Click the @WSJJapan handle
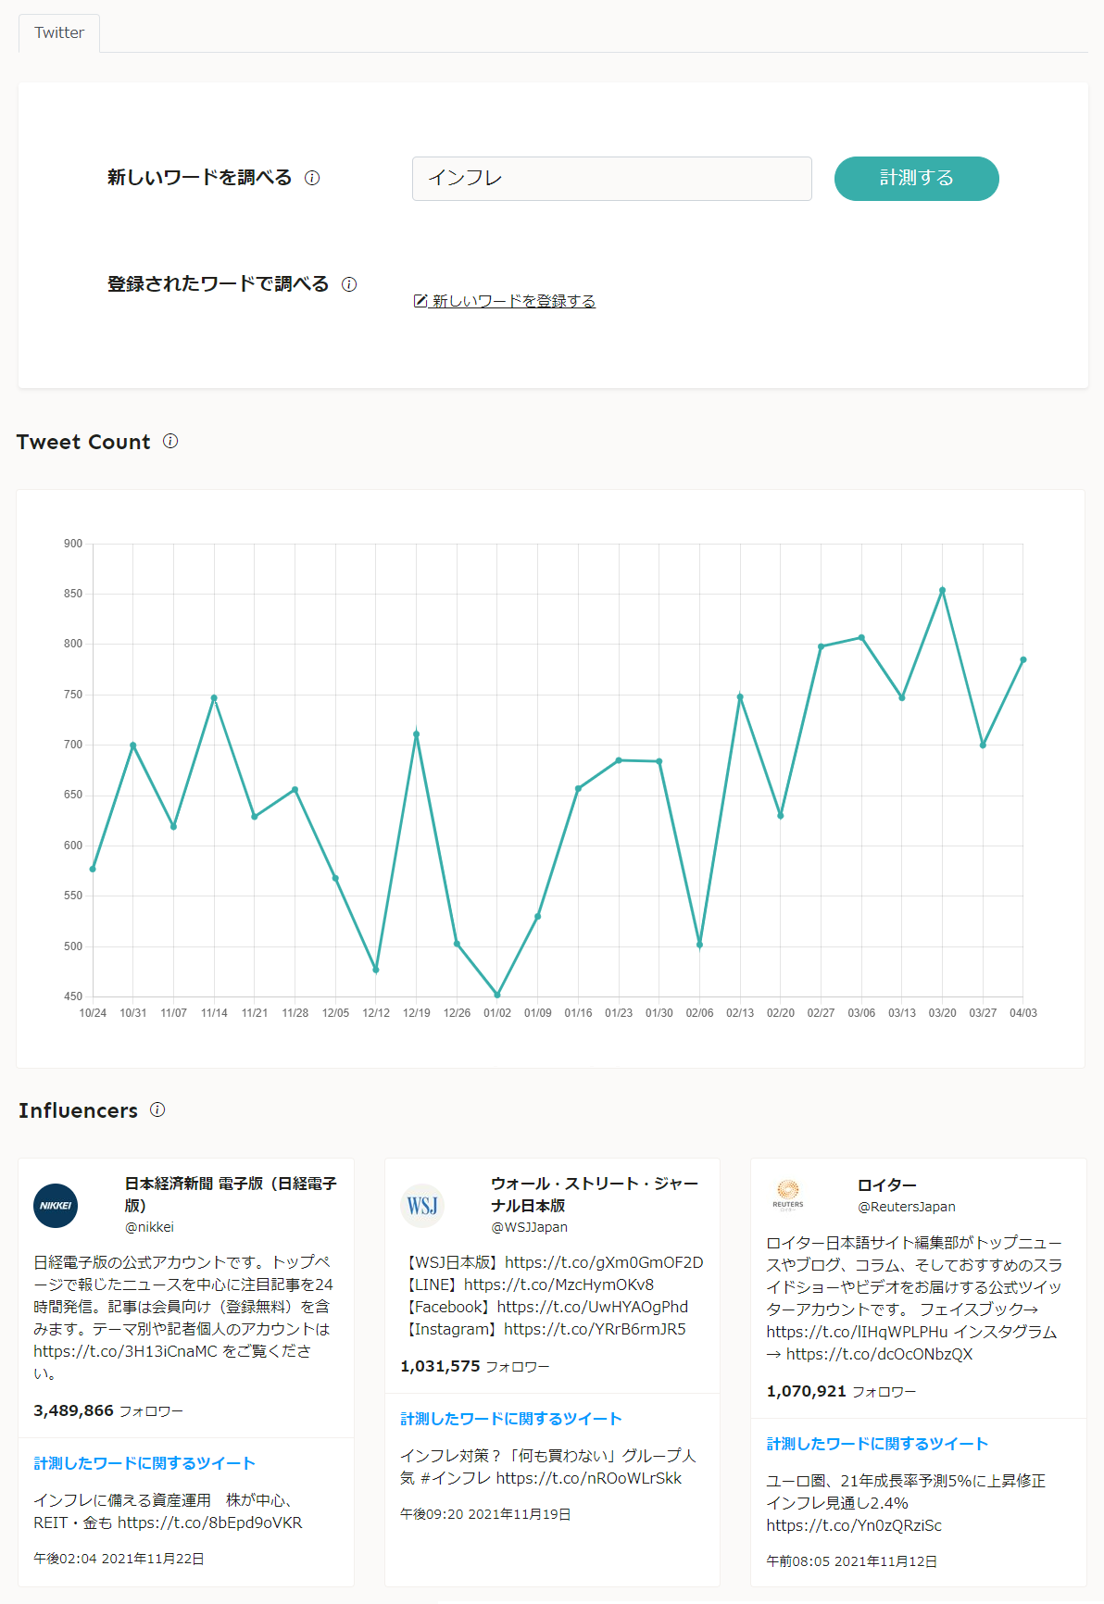This screenshot has height=1604, width=1104. (x=529, y=1227)
